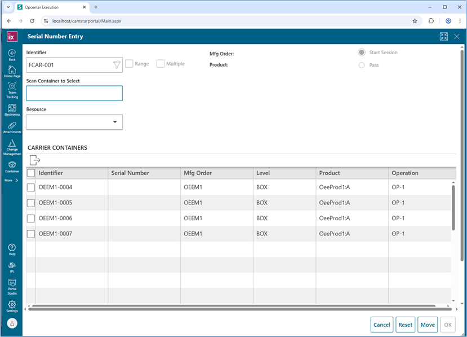The width and height of the screenshot is (467, 337).
Task: Expand the More sidebar menu
Action: click(11, 181)
